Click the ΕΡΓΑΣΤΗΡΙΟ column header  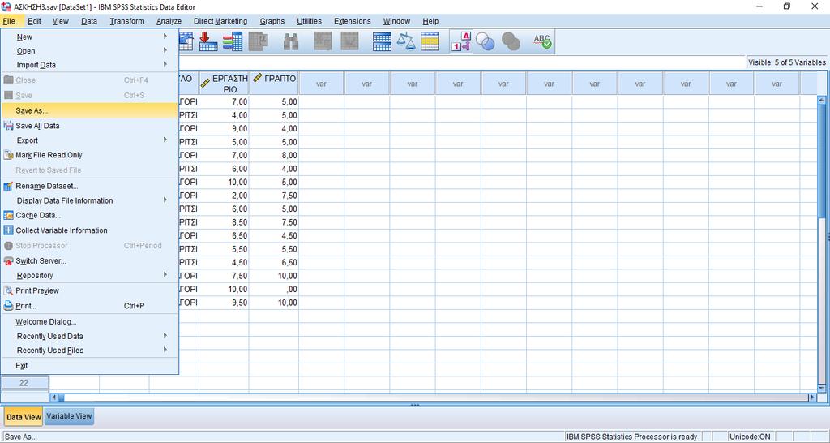click(224, 84)
